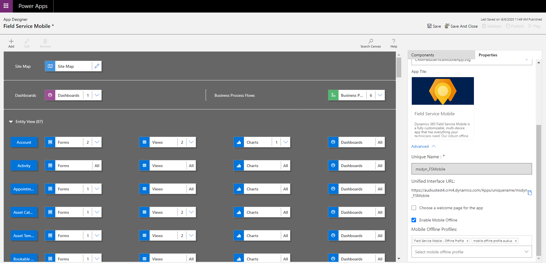Click the Business Process Flows branch icon
This screenshot has height=263, width=546.
(x=333, y=95)
